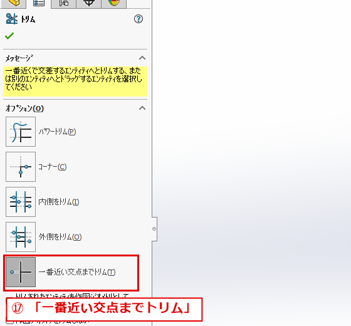The width and height of the screenshot is (351, 326).
Task: Open the DimXpertManager crosshair tab
Action: pos(88,3)
